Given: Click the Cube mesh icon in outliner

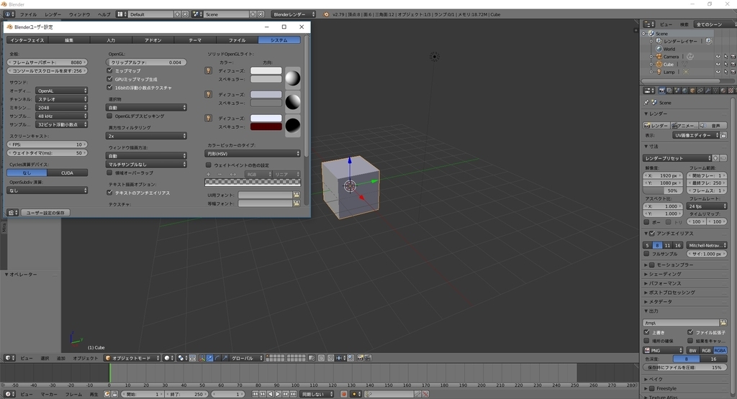Looking at the screenshot, I should [x=659, y=64].
